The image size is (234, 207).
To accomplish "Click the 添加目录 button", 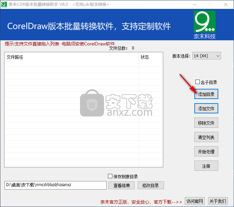I will (x=206, y=94).
